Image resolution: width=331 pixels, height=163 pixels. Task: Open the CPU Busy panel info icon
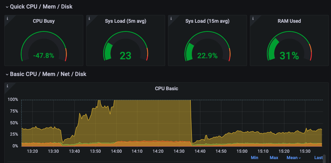click(x=7, y=18)
